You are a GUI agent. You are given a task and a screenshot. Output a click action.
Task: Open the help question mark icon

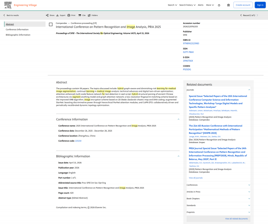[219, 5]
